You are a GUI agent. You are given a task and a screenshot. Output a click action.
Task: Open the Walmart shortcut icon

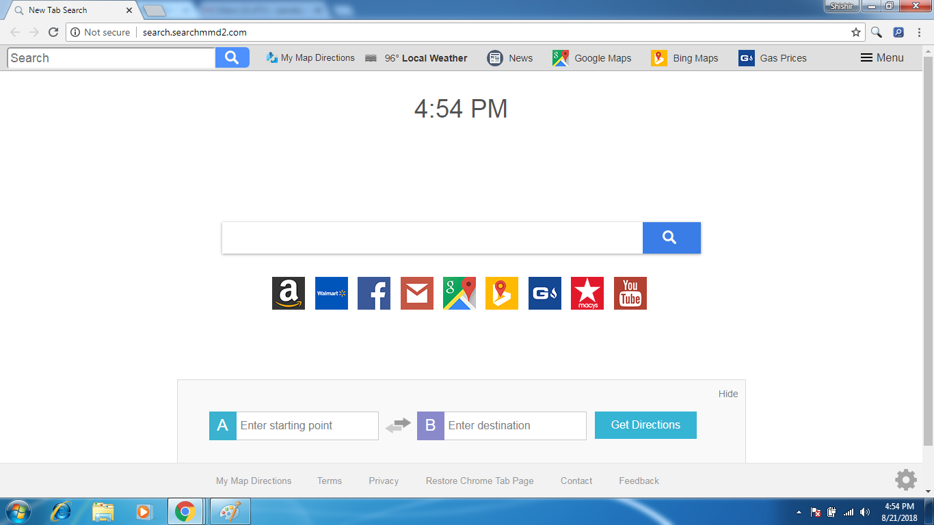click(x=331, y=293)
